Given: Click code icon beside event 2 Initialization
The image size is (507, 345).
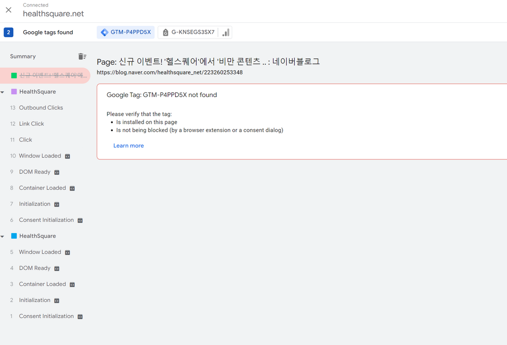Looking at the screenshot, I should pyautogui.click(x=57, y=301).
